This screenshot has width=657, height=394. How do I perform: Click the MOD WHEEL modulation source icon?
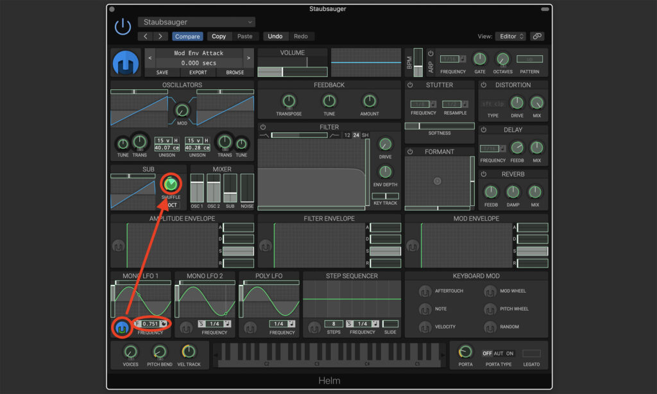coord(490,291)
